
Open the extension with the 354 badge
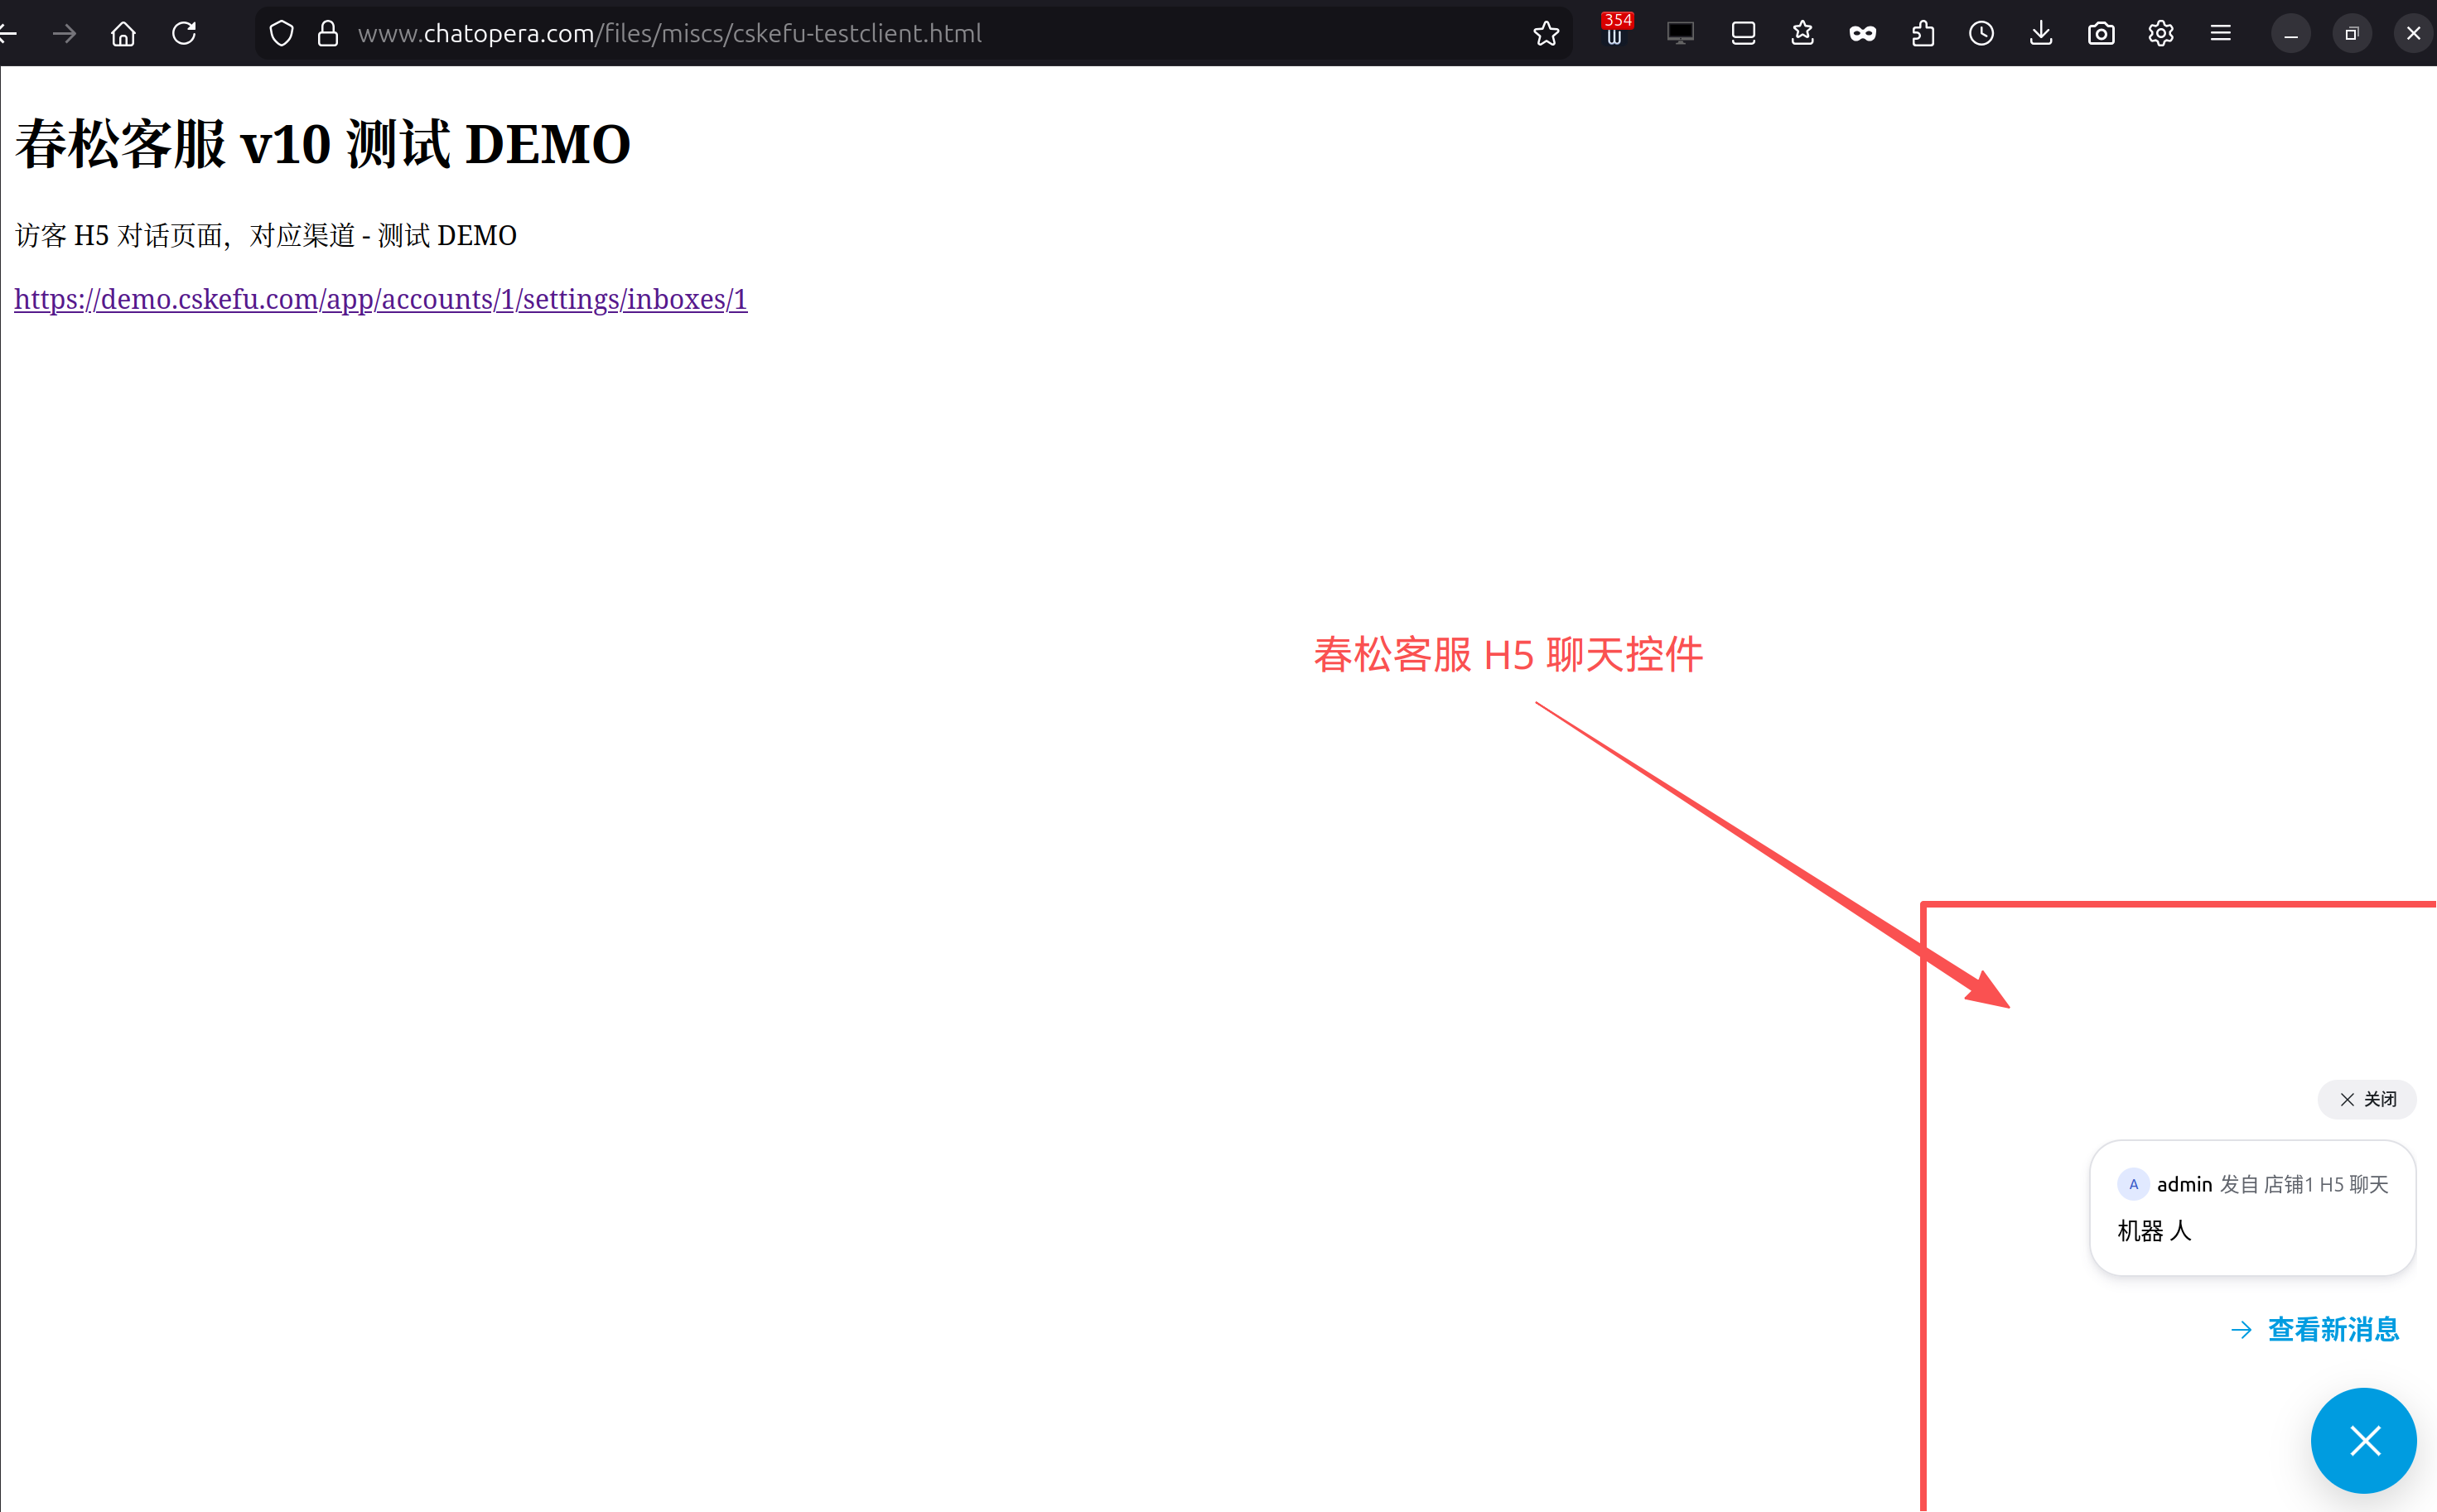[x=1614, y=32]
